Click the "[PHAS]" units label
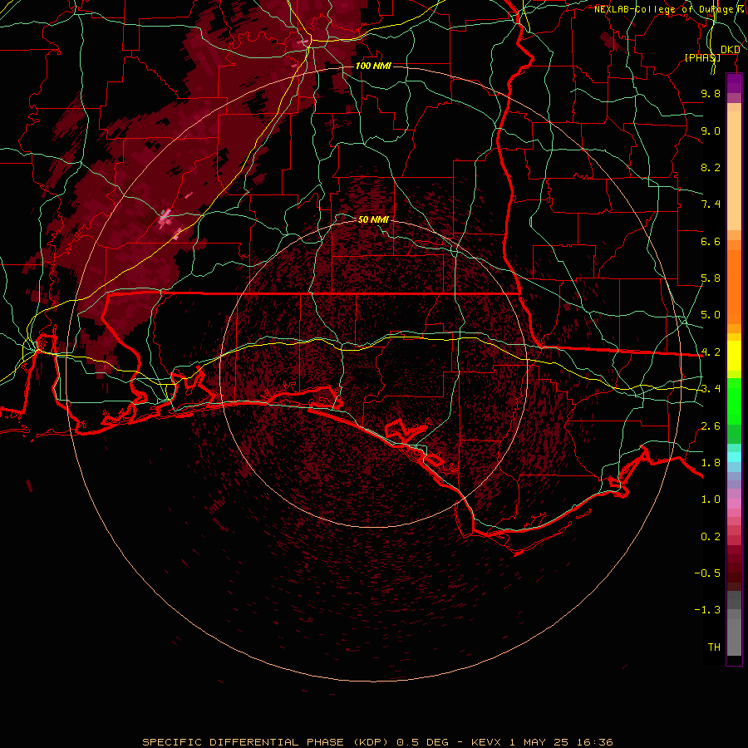 (x=702, y=57)
